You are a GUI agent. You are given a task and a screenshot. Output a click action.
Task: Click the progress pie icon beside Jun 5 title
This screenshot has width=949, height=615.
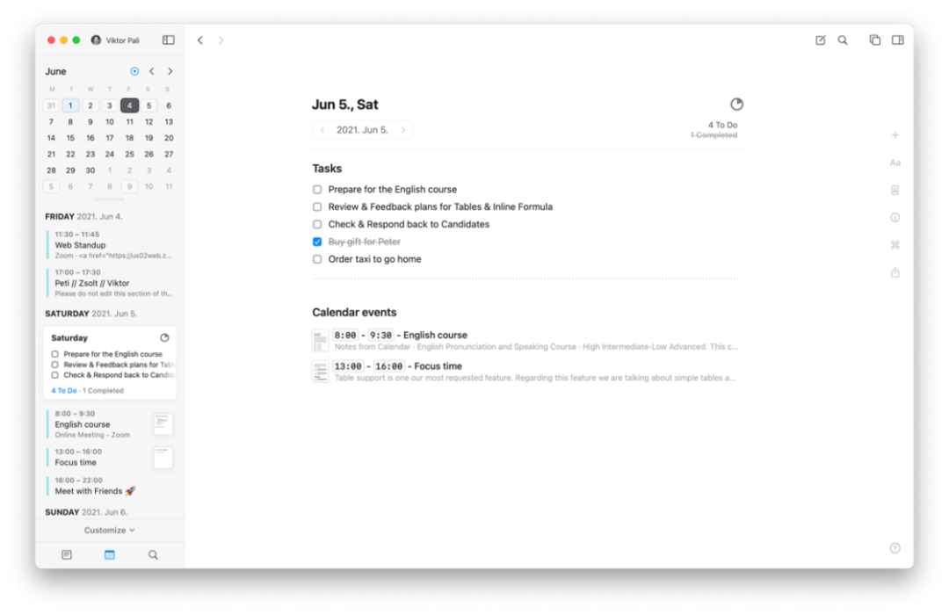[736, 105]
